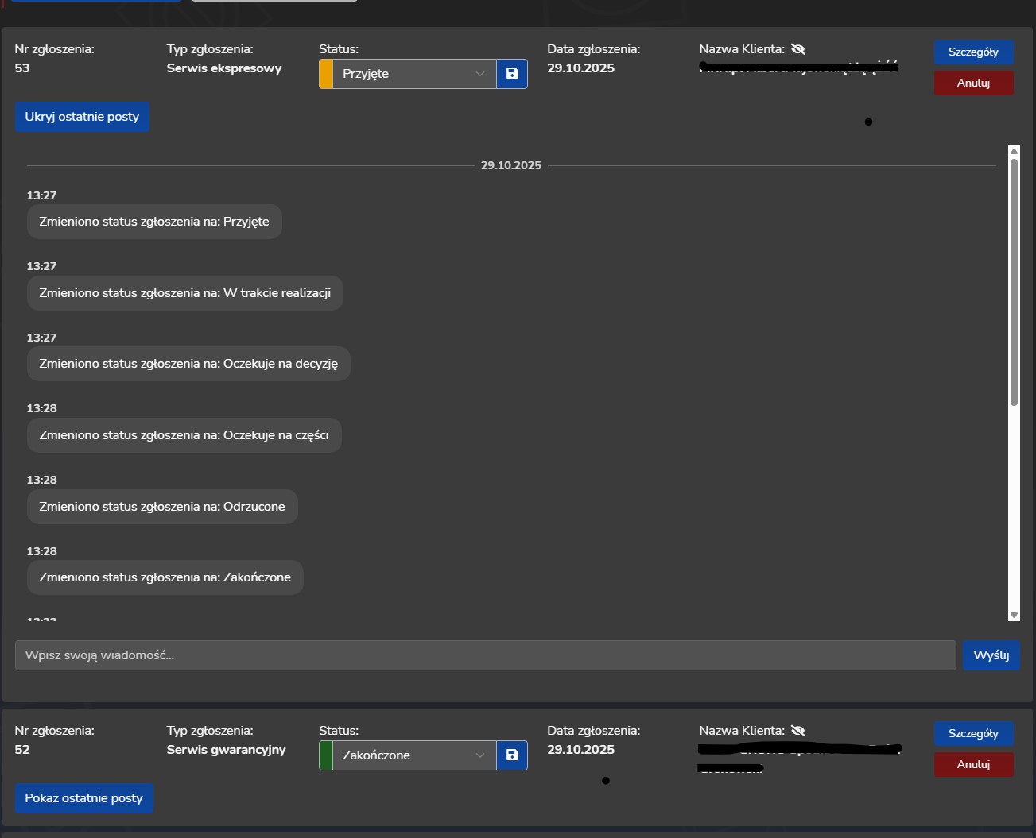Viewport: 1036px width, 838px height.
Task: Open the Przyjęte status dropdown
Action: pyautogui.click(x=414, y=74)
